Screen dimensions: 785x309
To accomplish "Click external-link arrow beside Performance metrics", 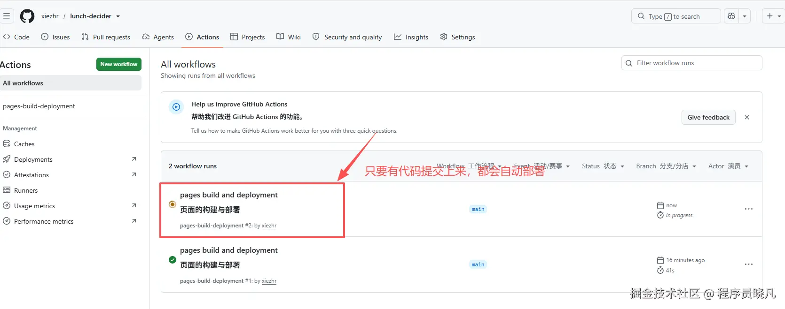I will click(x=134, y=221).
